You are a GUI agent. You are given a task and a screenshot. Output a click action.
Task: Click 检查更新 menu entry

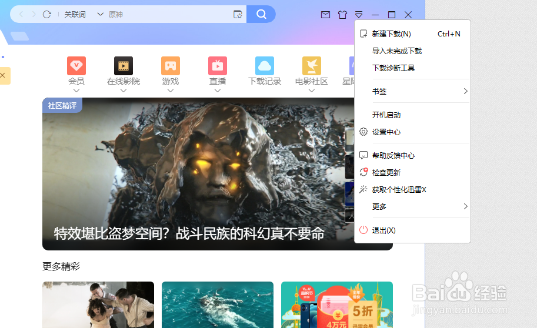coord(412,173)
